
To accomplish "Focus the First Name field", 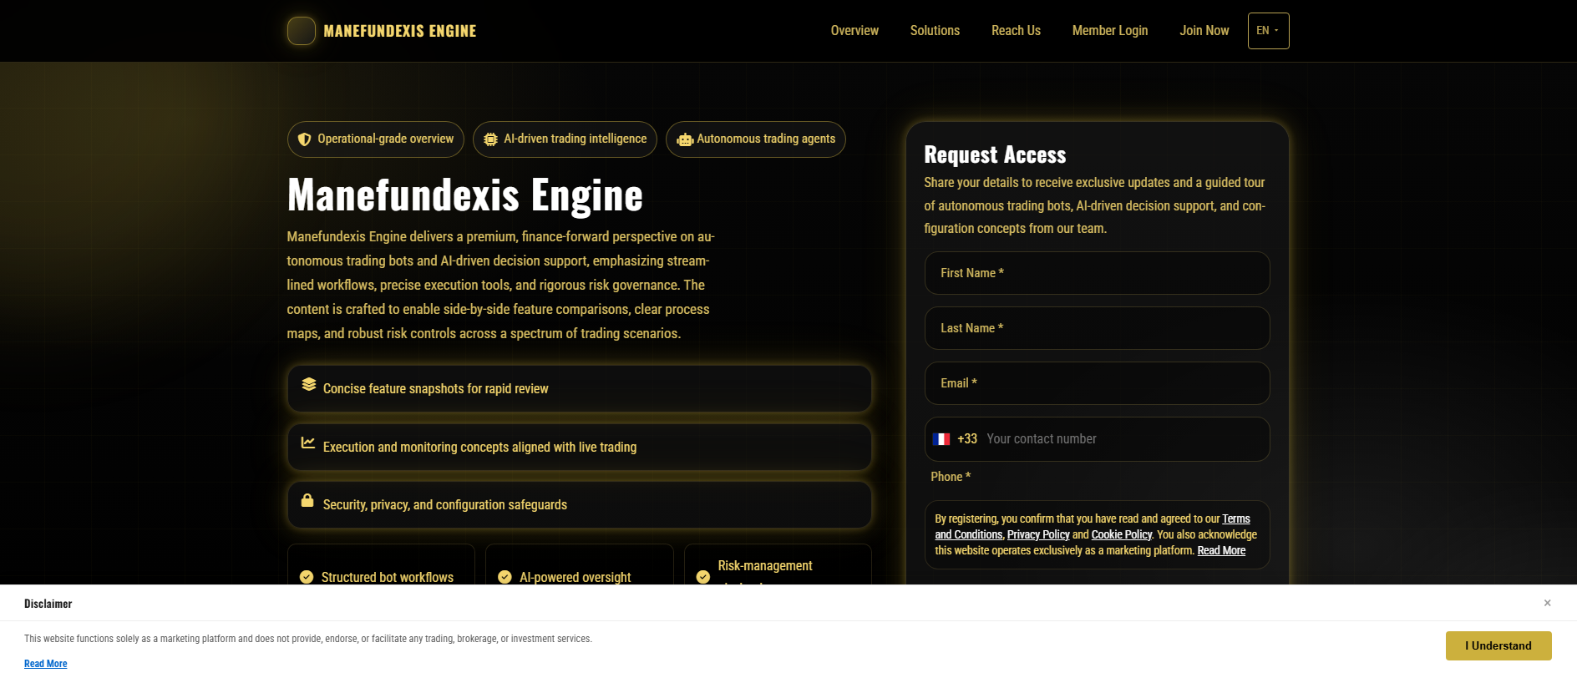I will 1097,273.
